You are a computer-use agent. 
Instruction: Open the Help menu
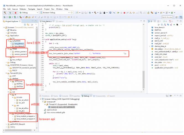point(66,9)
